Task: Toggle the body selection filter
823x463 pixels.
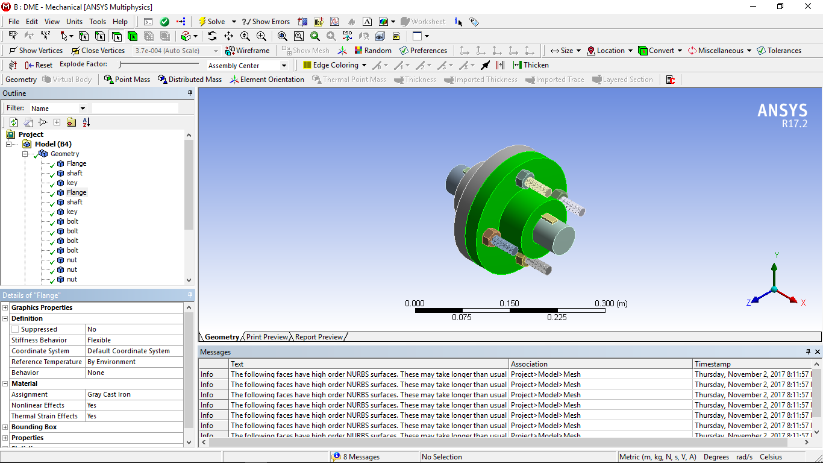Action: (x=132, y=36)
